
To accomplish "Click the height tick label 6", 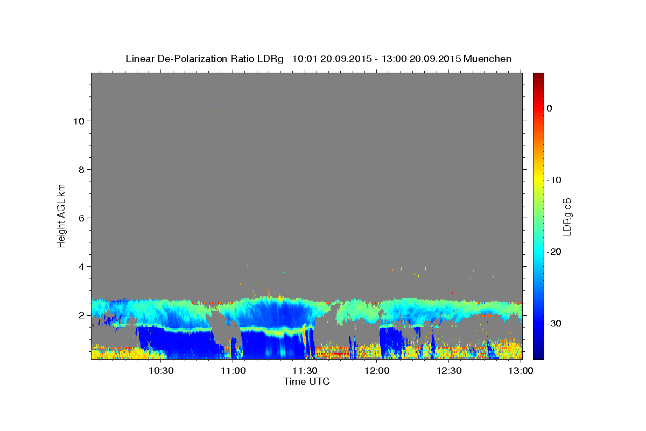I will coord(81,218).
